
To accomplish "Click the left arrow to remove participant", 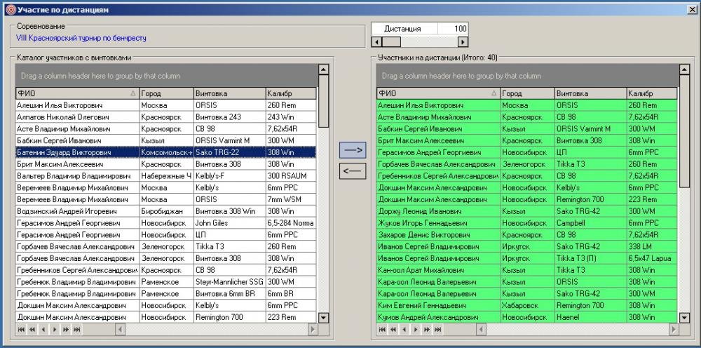I will pyautogui.click(x=352, y=170).
